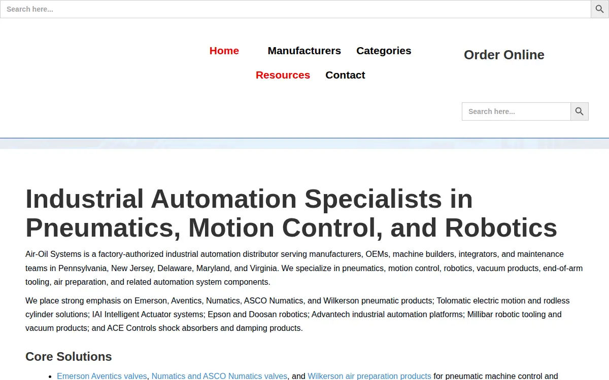Click the search magnifier icon below Order Online
The image size is (609, 380).
tap(580, 111)
